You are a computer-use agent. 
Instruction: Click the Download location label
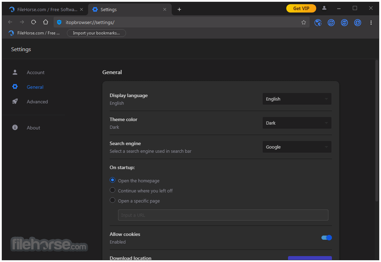[131, 258]
